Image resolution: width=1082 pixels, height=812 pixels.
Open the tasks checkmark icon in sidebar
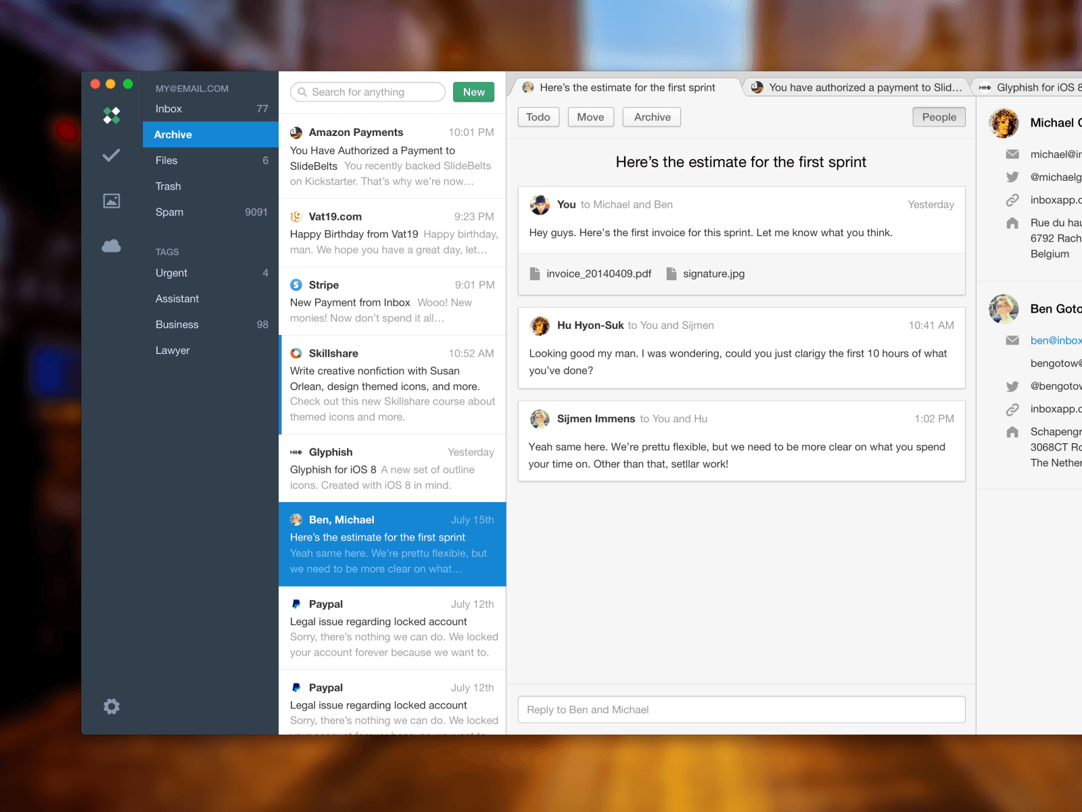pos(112,156)
